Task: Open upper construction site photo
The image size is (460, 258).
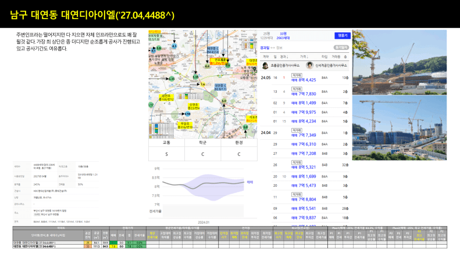Action: point(400,62)
